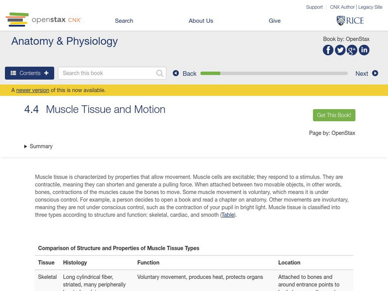The width and height of the screenshot is (388, 291).
Task: Click the search magnifier icon
Action: 160,73
